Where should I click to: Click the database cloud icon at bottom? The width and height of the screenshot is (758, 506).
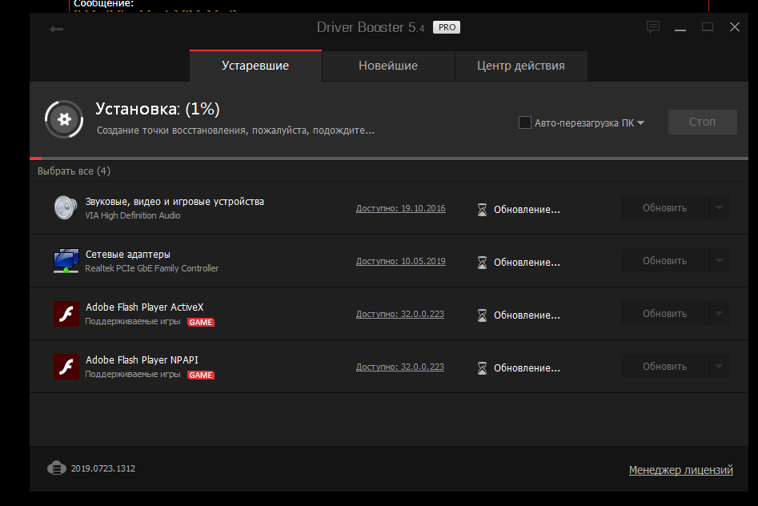click(x=57, y=468)
